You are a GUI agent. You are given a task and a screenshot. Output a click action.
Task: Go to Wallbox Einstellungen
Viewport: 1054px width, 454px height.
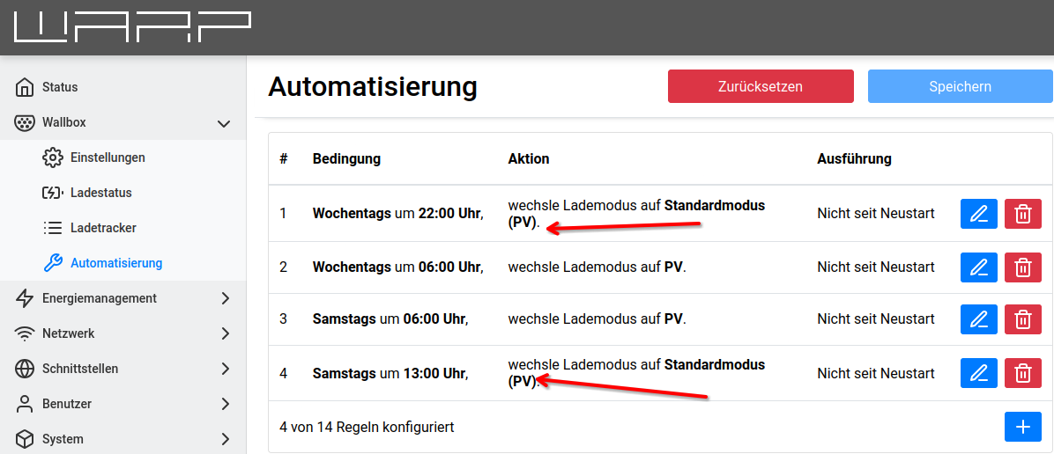108,157
